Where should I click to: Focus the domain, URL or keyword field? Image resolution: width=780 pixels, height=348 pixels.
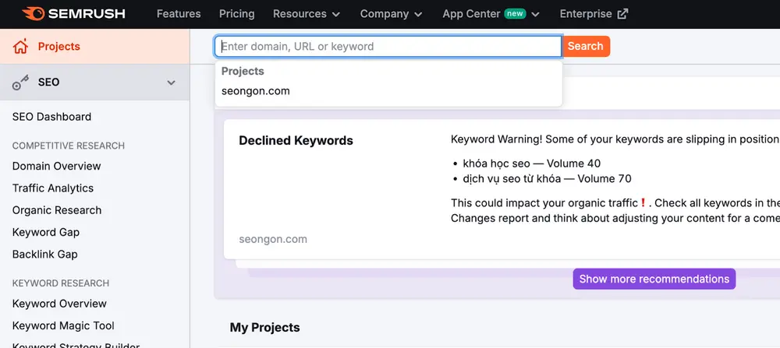click(388, 47)
